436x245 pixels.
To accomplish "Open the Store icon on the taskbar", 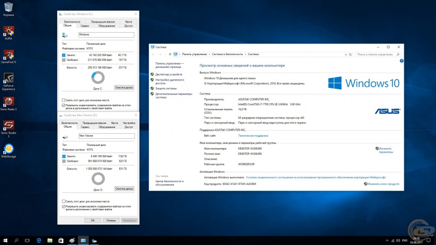I will coord(61,240).
